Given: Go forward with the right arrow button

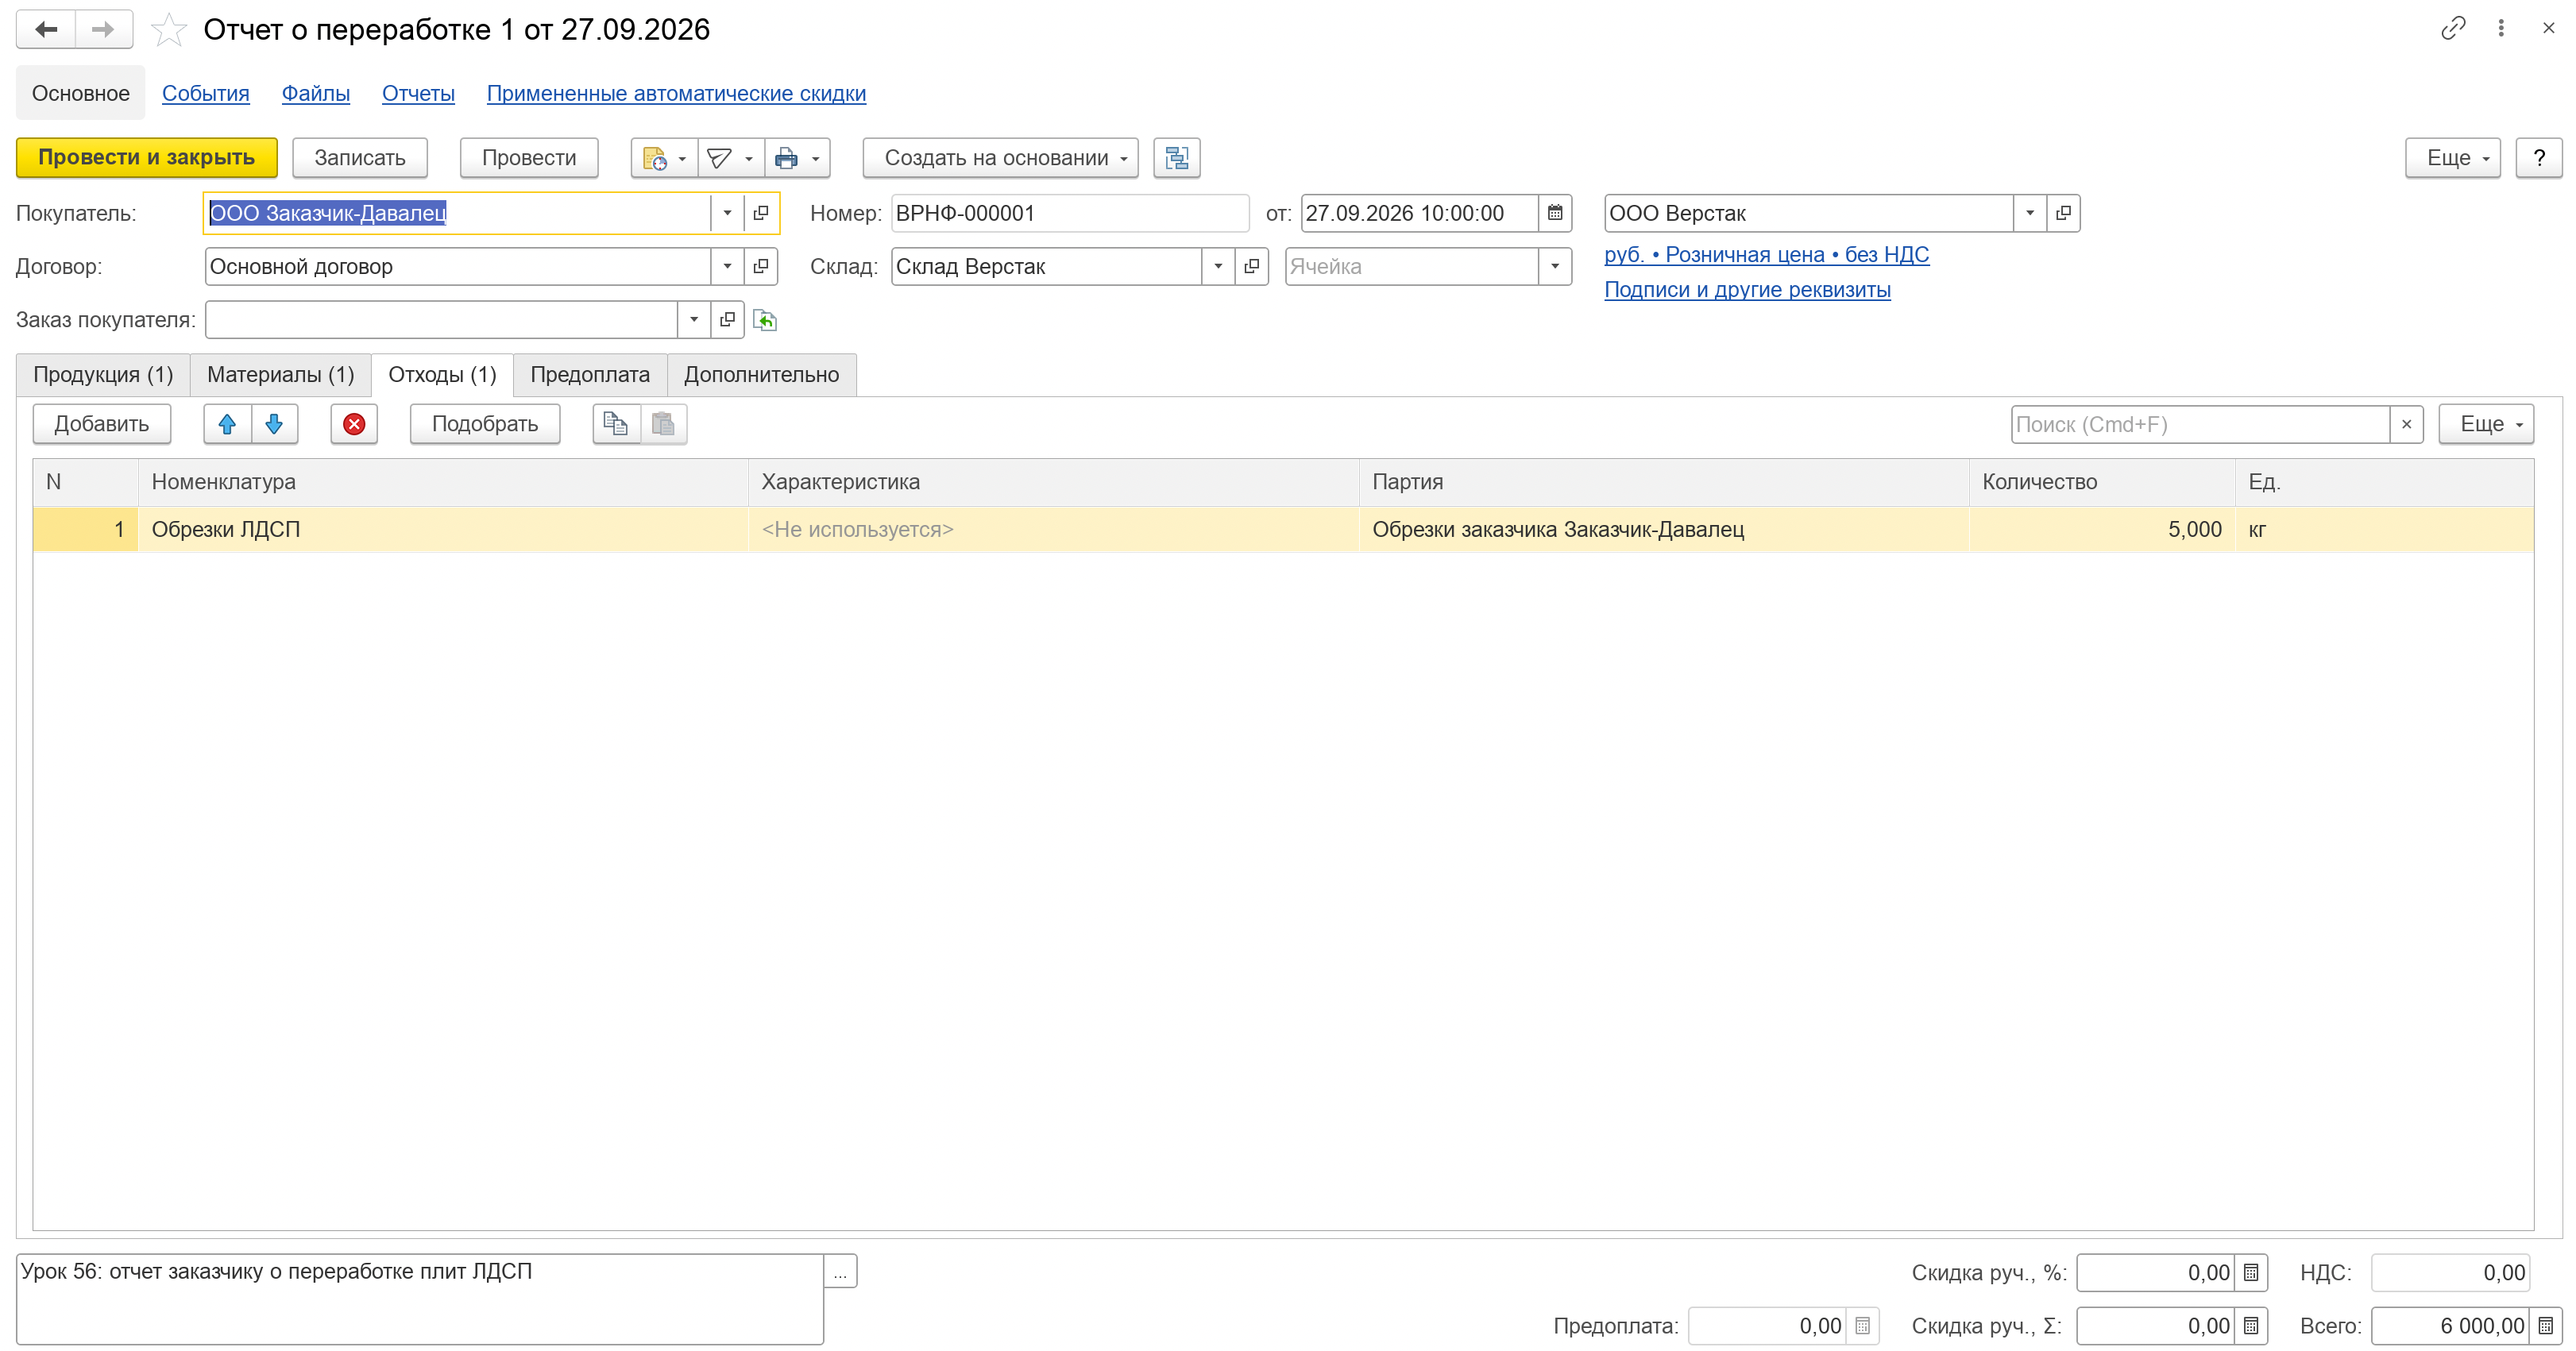Looking at the screenshot, I should click(103, 29).
